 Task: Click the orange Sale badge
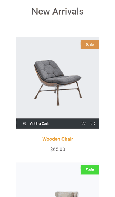(x=90, y=44)
